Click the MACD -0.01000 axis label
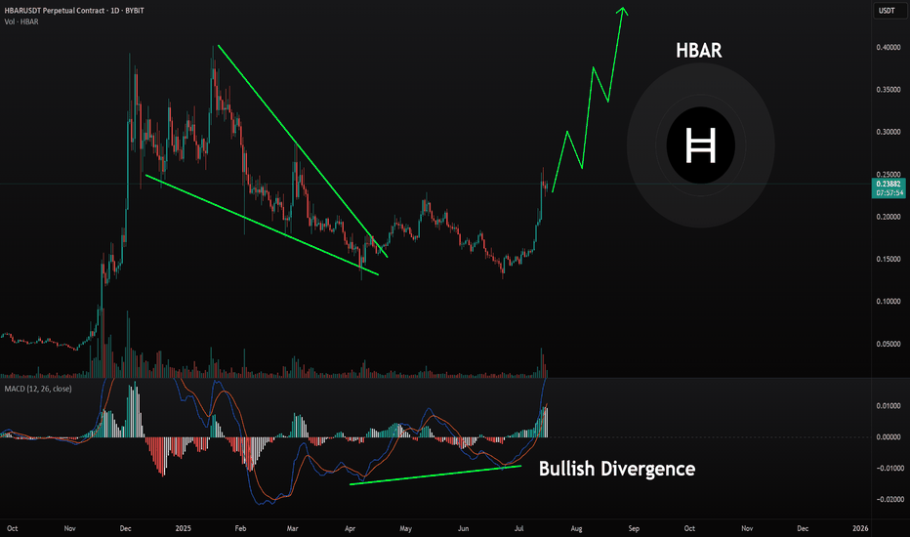The image size is (910, 537). coord(889,469)
